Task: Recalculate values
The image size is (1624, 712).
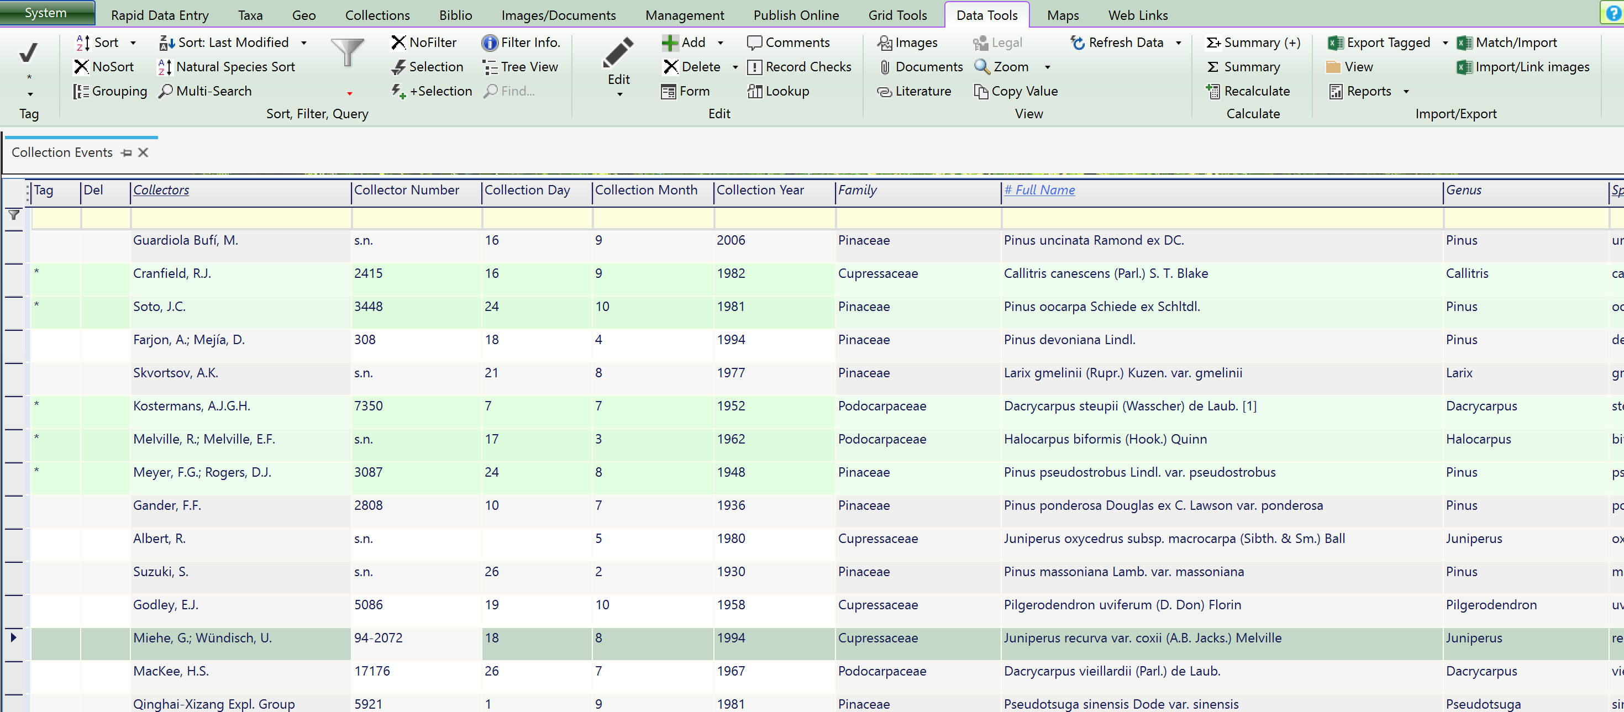Action: coord(1248,91)
